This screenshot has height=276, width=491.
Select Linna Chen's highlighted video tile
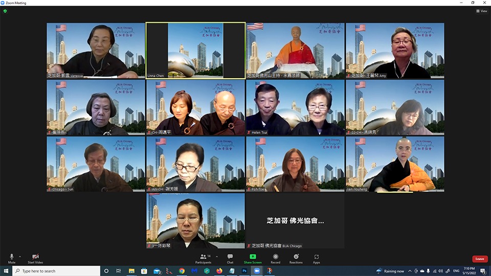[x=195, y=51]
